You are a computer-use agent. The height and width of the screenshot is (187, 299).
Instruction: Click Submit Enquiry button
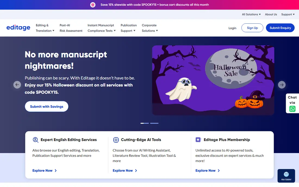tap(280, 28)
